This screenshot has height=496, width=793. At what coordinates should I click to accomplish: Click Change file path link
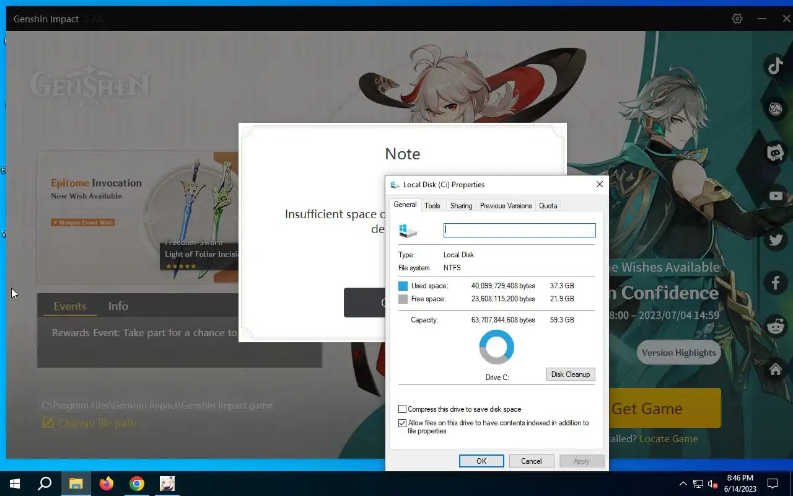pos(97,423)
